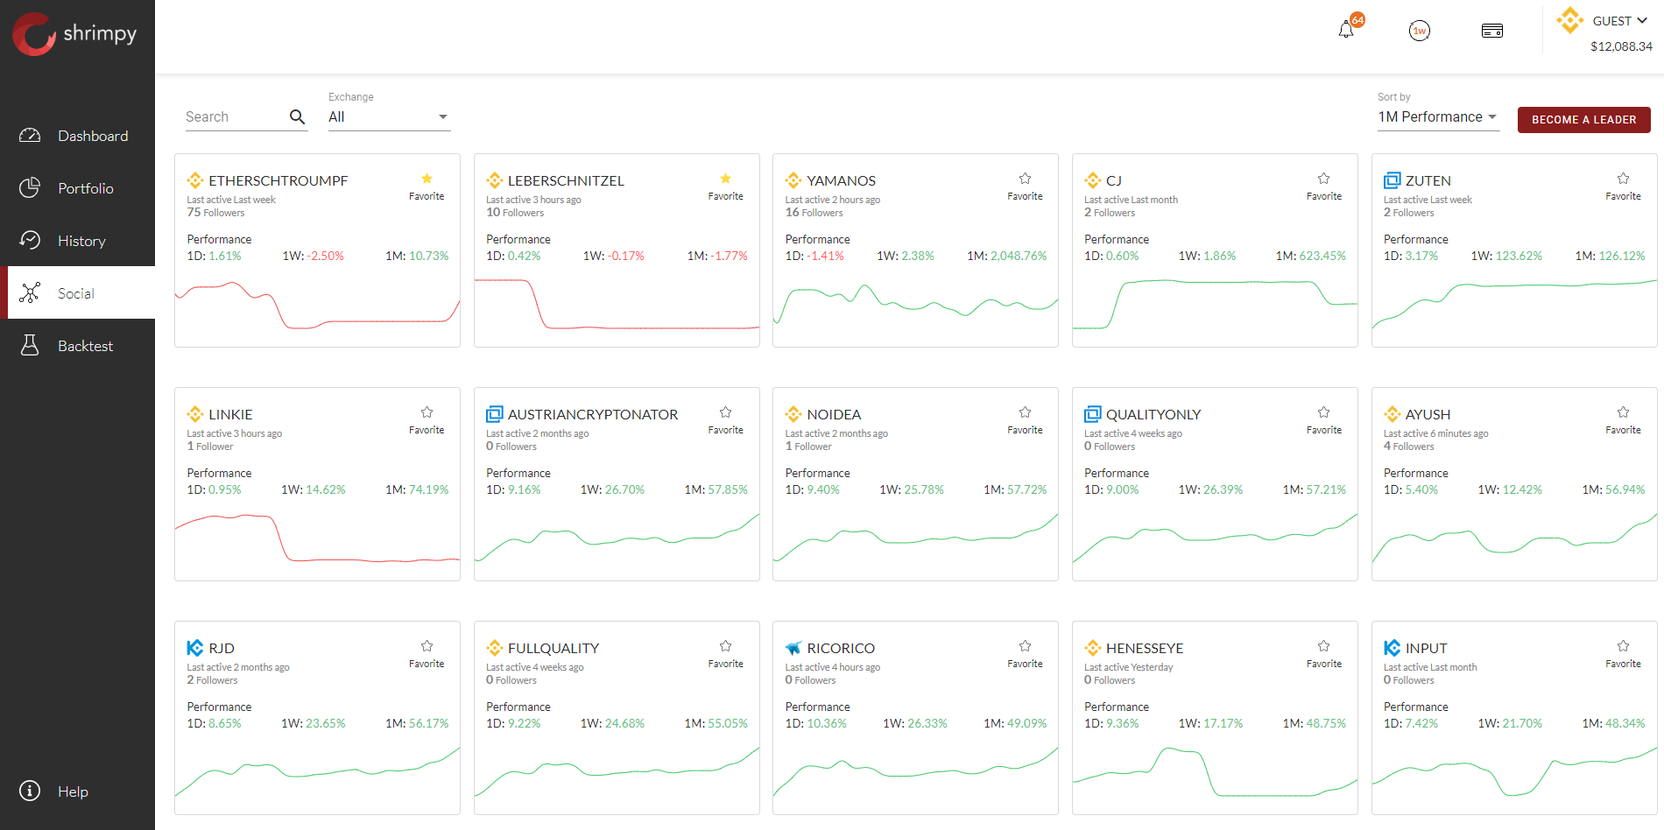Open Backtest in sidebar
This screenshot has height=830, width=1664.
(77, 346)
